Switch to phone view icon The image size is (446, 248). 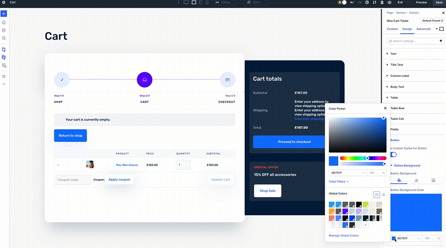point(207,2)
